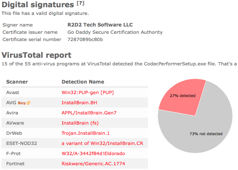Select the ESET-NOD32 scanner row
This screenshot has width=238, height=170.
[x=75, y=143]
